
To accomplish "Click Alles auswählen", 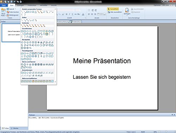I will click(115, 12).
